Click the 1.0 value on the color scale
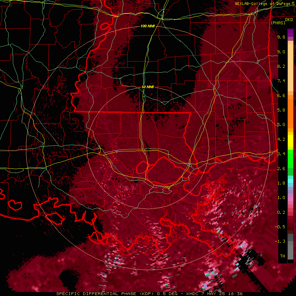 281,198
